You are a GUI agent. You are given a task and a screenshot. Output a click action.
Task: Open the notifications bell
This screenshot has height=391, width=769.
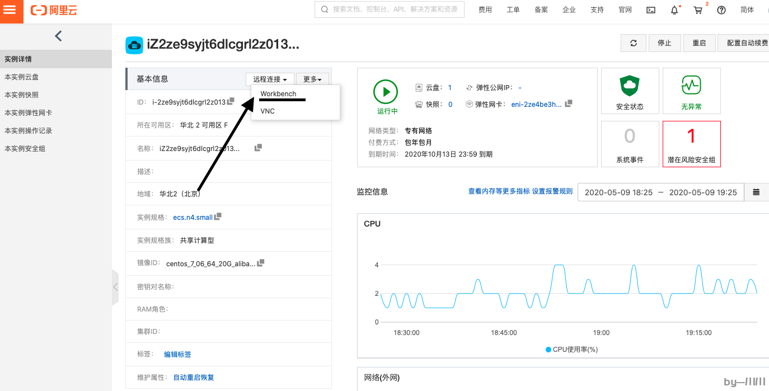tap(674, 10)
